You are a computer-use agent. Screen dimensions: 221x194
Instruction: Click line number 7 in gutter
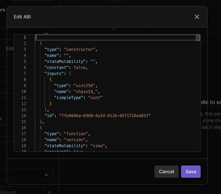pos(25,74)
